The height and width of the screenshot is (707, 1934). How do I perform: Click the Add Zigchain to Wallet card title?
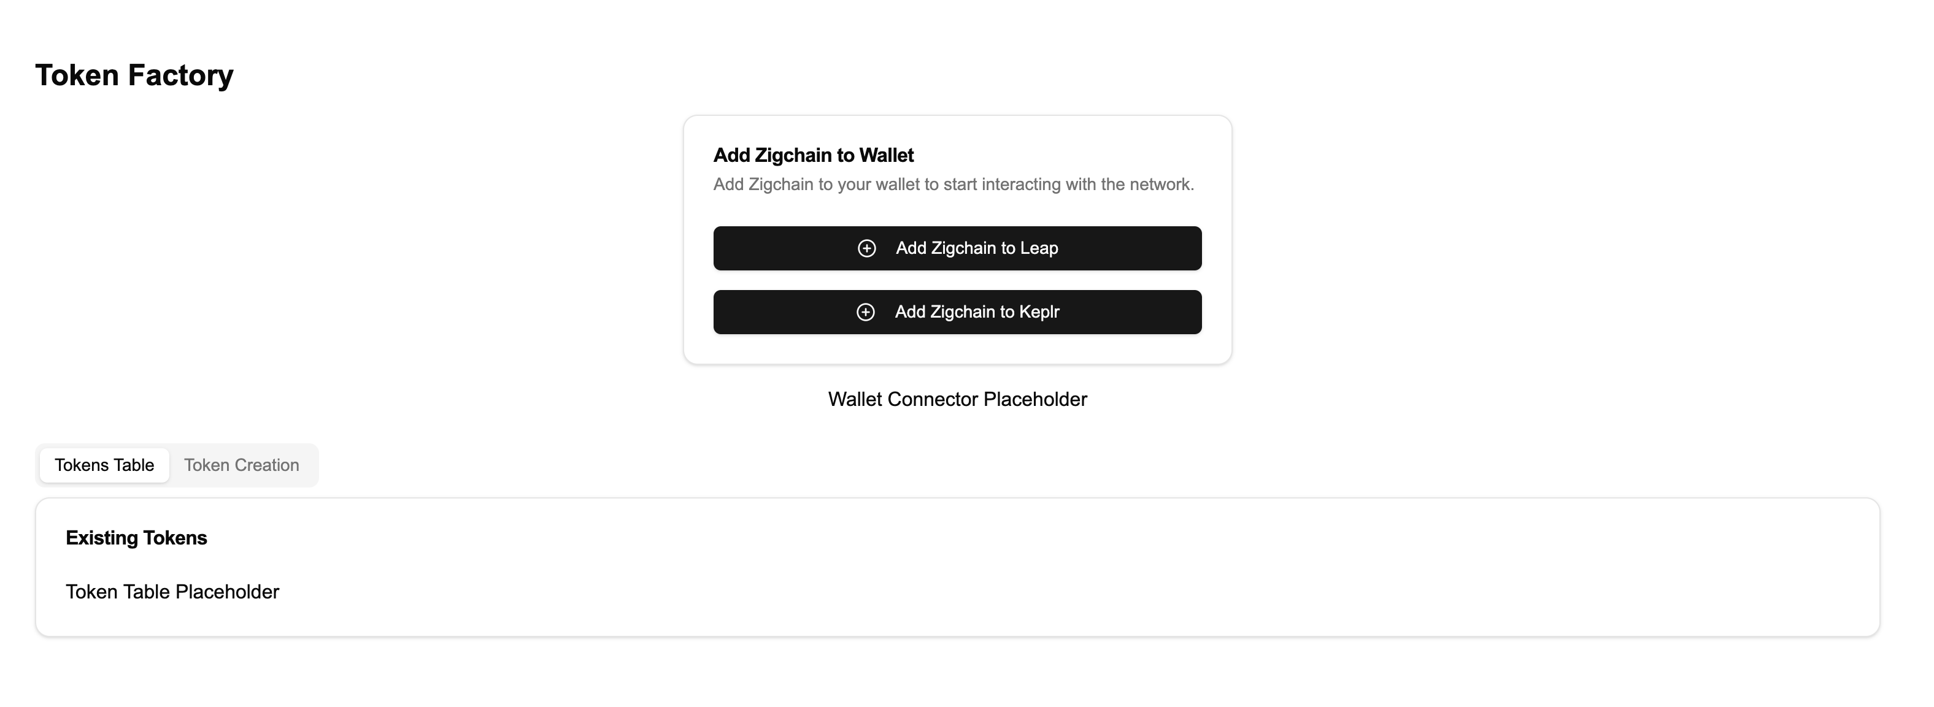click(x=813, y=155)
